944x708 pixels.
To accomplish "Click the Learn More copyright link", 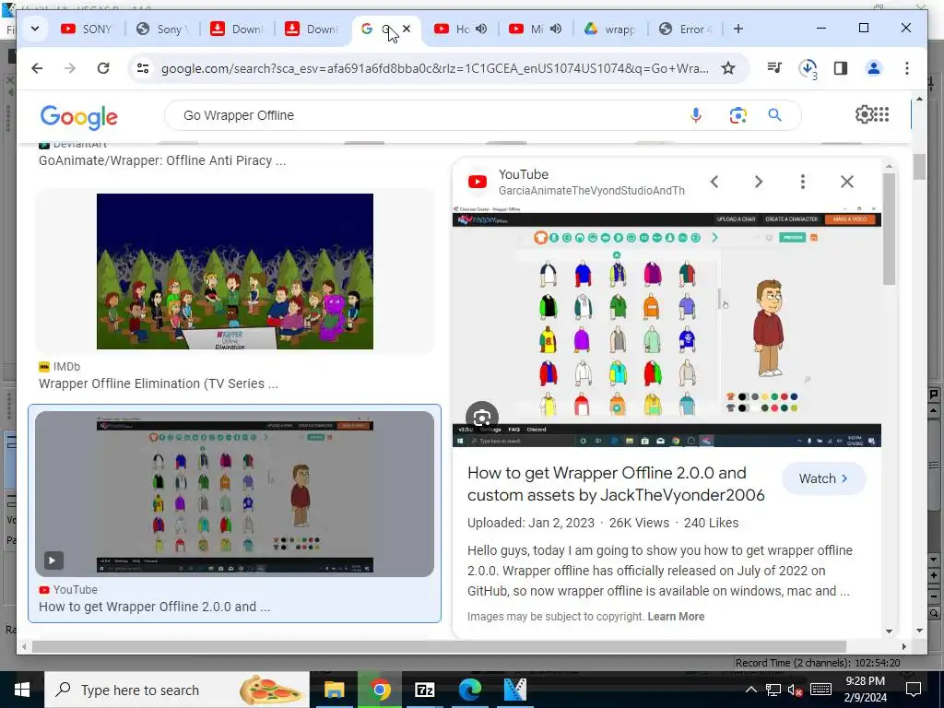I will [676, 617].
